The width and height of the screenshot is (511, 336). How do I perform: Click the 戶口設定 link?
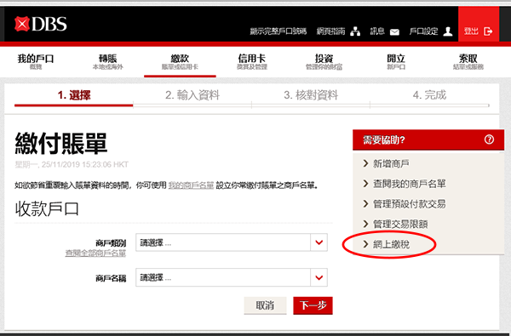(423, 31)
